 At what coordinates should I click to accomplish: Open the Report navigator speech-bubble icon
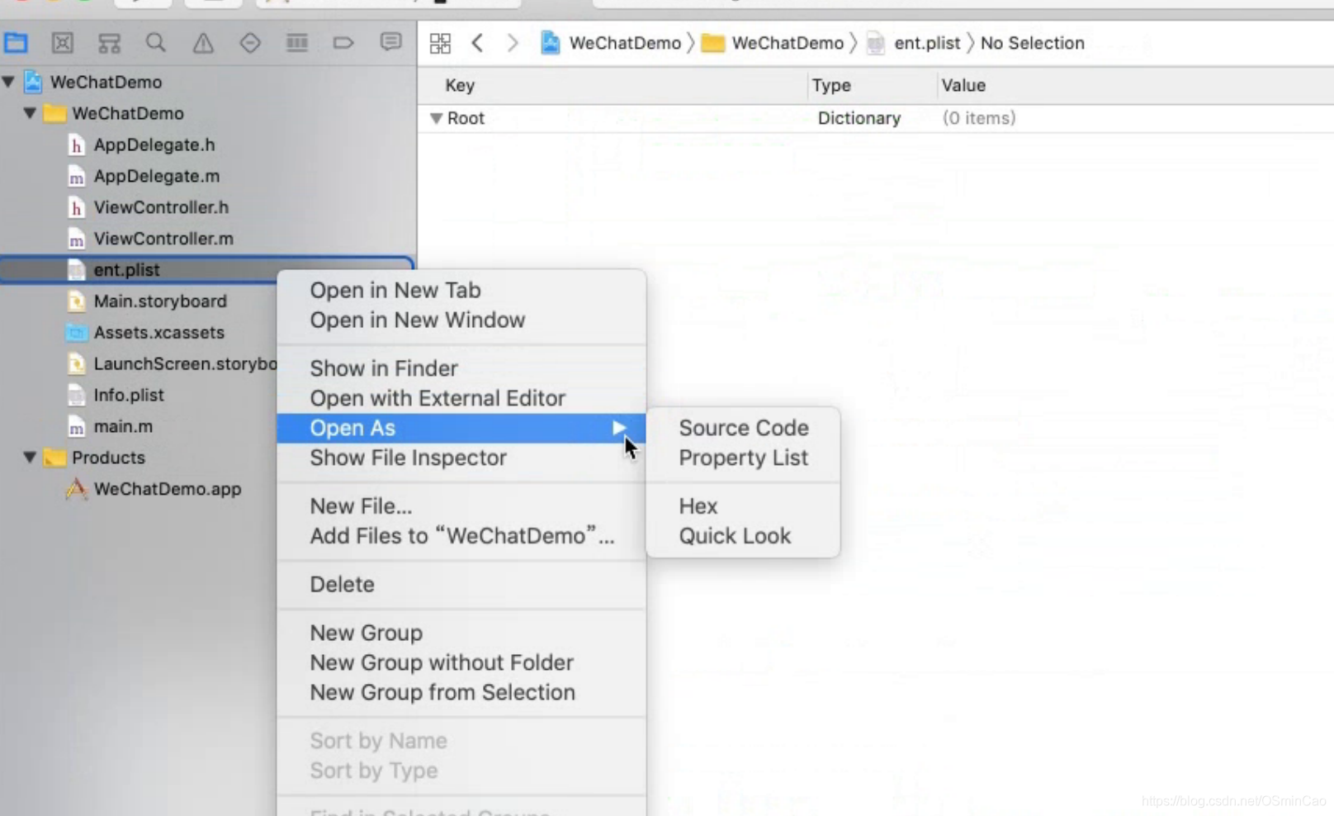(x=390, y=42)
